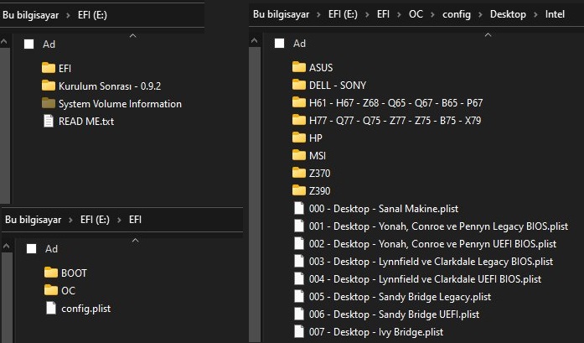Toggle select-all checkbox above the BOOT folder list

pos(31,249)
